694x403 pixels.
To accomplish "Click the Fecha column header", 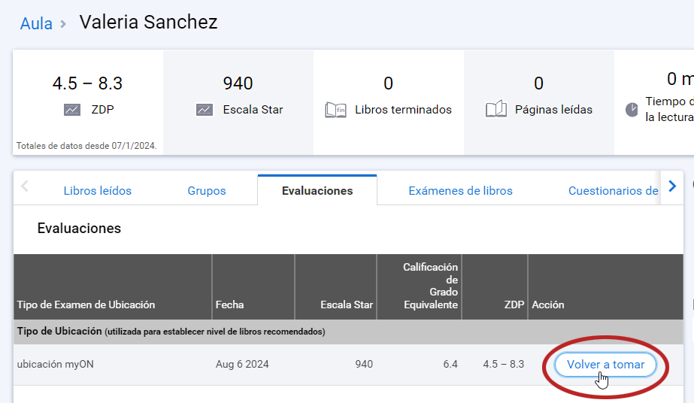I will click(x=229, y=305).
